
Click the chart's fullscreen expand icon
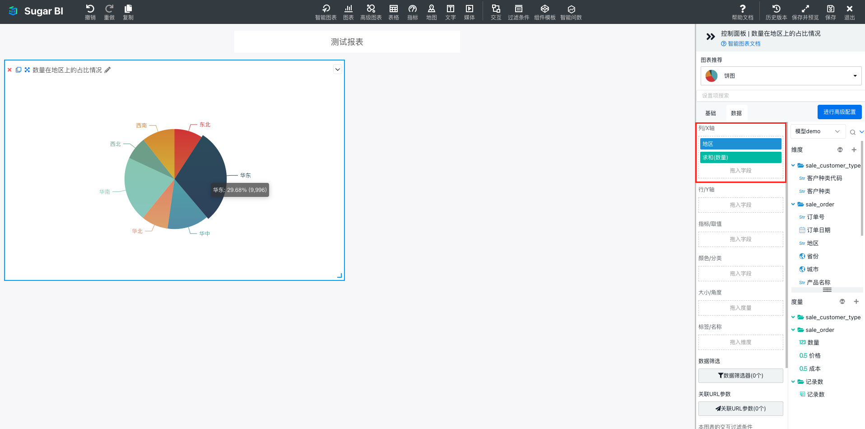(x=27, y=70)
